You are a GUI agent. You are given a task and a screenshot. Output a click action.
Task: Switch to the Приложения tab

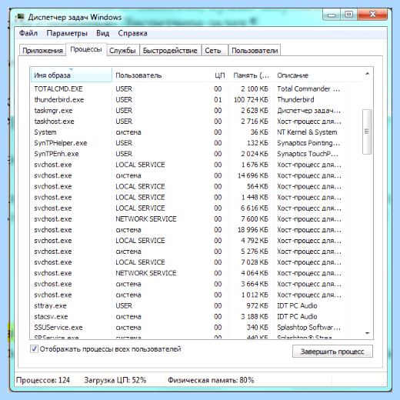pos(42,50)
